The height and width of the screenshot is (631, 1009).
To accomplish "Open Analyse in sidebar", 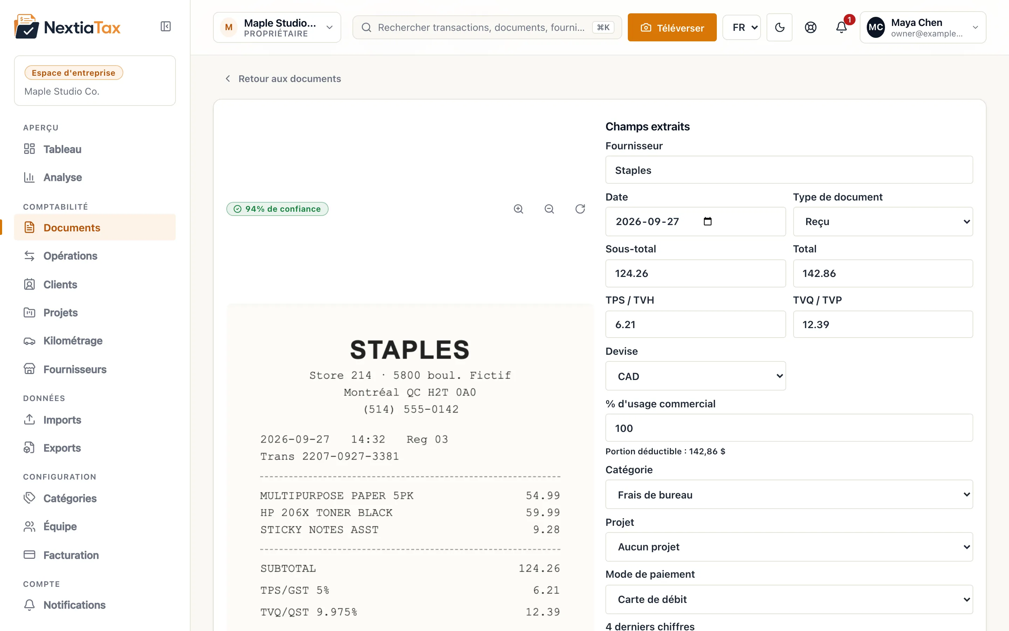I will (95, 177).
